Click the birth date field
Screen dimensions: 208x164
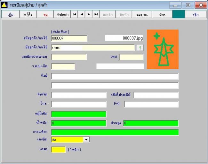pyautogui.click(x=63, y=66)
